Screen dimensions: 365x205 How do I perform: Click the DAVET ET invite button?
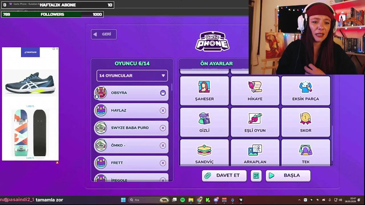pyautogui.click(x=224, y=176)
